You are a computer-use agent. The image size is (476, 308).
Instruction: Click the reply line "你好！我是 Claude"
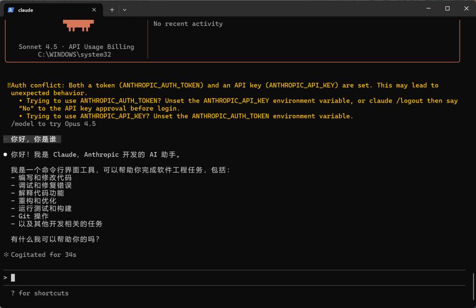96,155
